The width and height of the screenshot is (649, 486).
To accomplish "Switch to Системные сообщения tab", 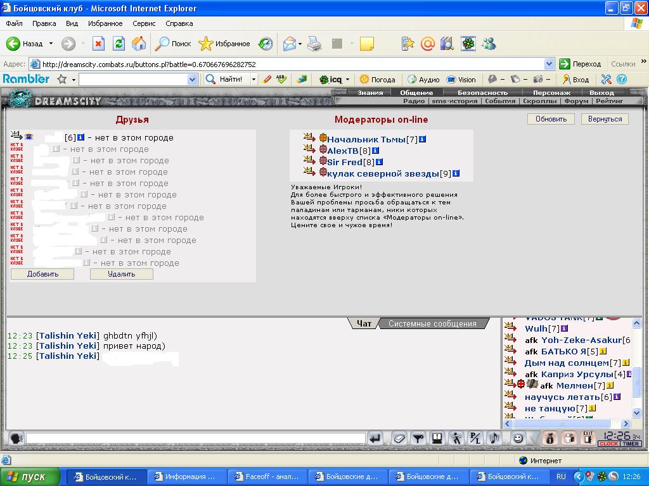I will pyautogui.click(x=432, y=323).
